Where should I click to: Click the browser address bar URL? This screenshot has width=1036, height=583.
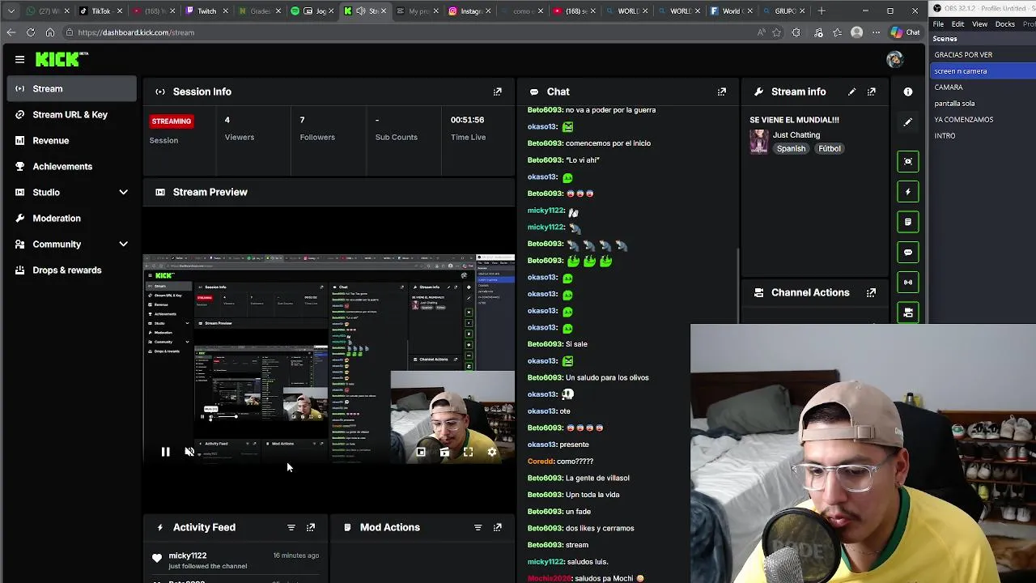pyautogui.click(x=136, y=32)
